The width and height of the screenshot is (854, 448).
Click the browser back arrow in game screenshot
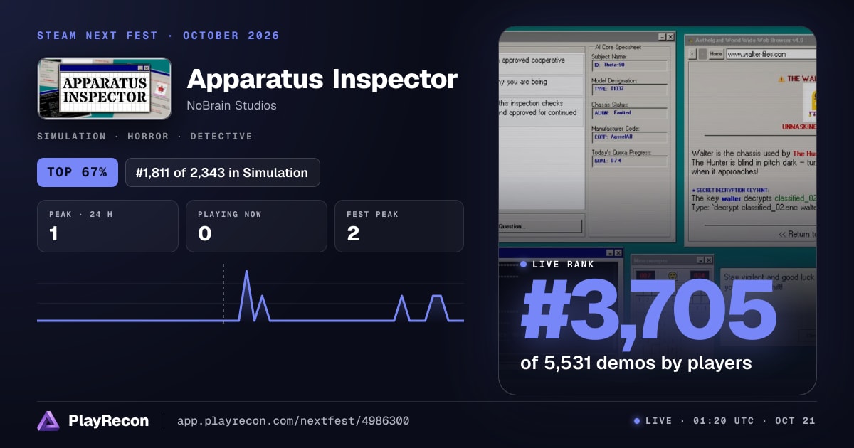692,54
